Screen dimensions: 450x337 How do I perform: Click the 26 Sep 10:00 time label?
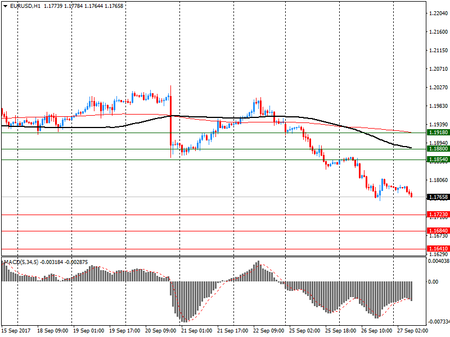point(376,331)
